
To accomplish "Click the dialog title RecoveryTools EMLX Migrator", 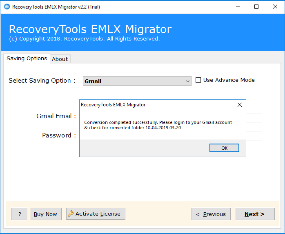I will [x=113, y=105].
